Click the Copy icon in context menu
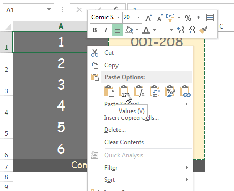 point(94,65)
